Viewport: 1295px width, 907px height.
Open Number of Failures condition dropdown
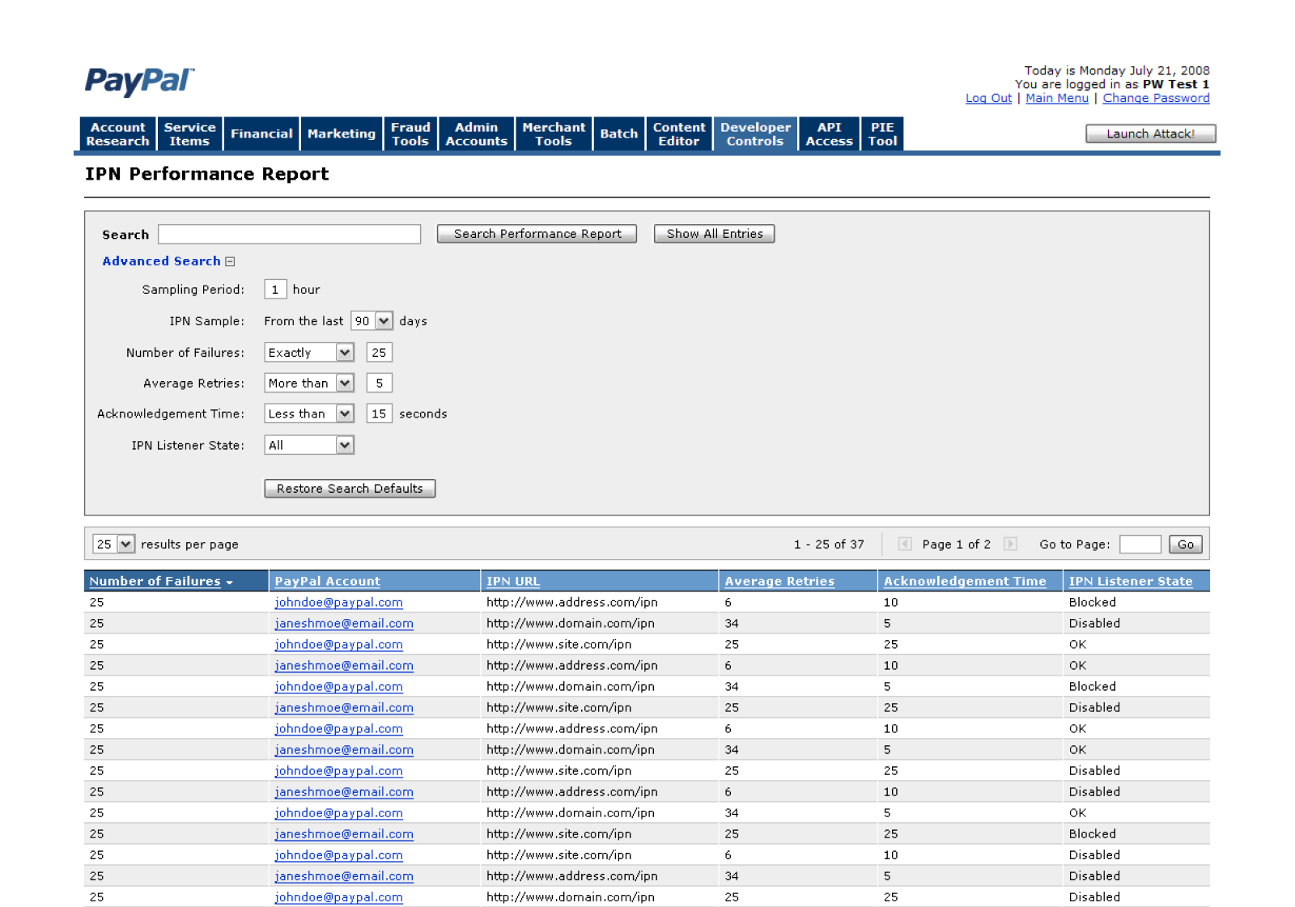pos(345,353)
